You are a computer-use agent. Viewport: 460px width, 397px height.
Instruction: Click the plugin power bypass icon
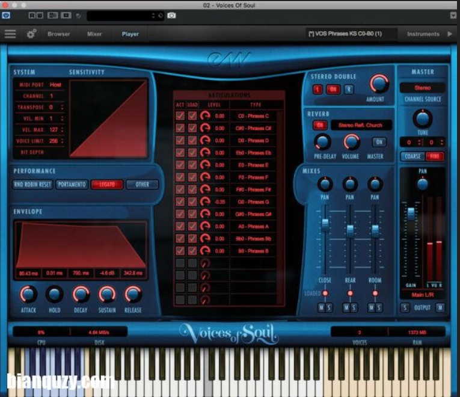point(6,15)
